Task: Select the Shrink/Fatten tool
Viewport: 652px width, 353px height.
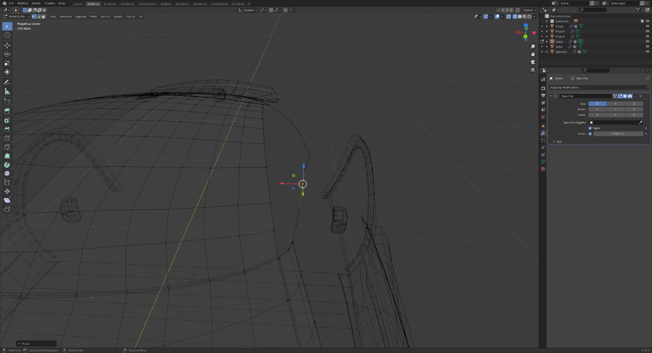Action: pos(7,191)
